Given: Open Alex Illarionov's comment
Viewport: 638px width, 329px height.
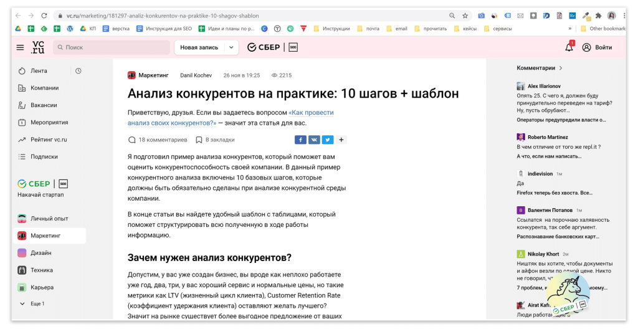Looking at the screenshot, I should click(564, 103).
